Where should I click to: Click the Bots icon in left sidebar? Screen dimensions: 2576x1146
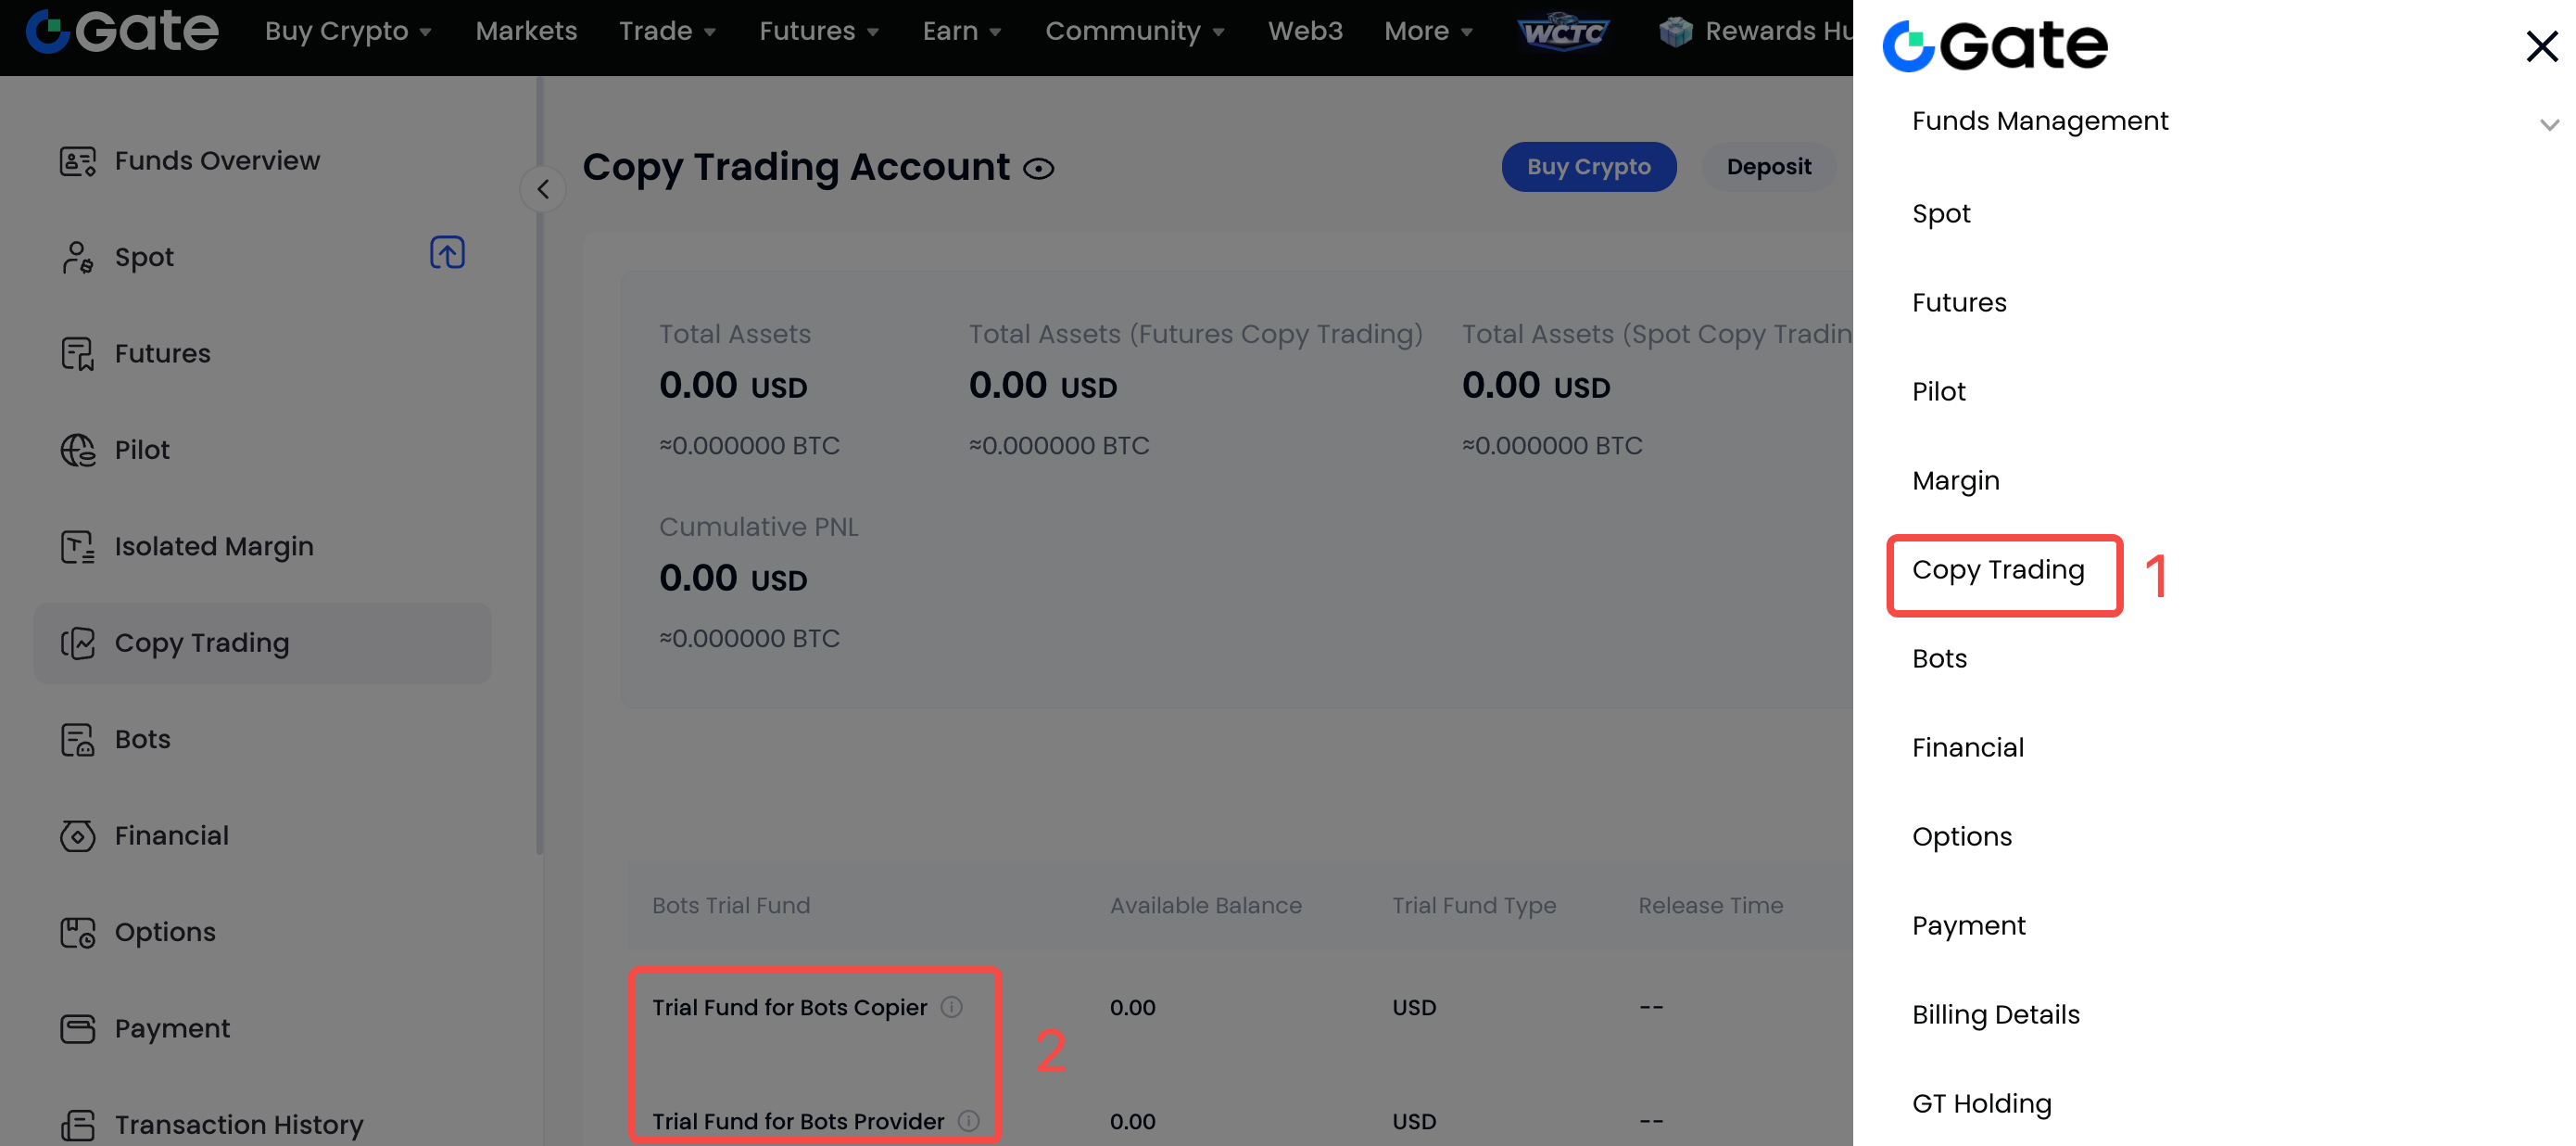77,740
